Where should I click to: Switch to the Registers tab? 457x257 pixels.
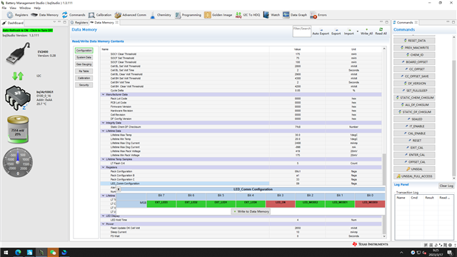[79, 22]
